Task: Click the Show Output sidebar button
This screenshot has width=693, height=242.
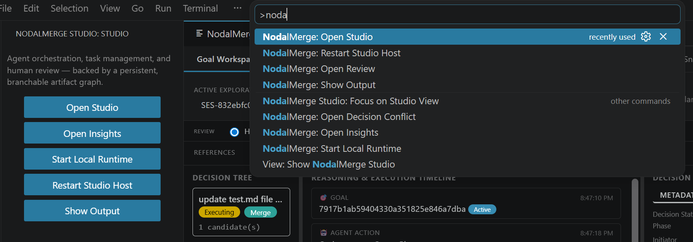Action: tap(92, 211)
